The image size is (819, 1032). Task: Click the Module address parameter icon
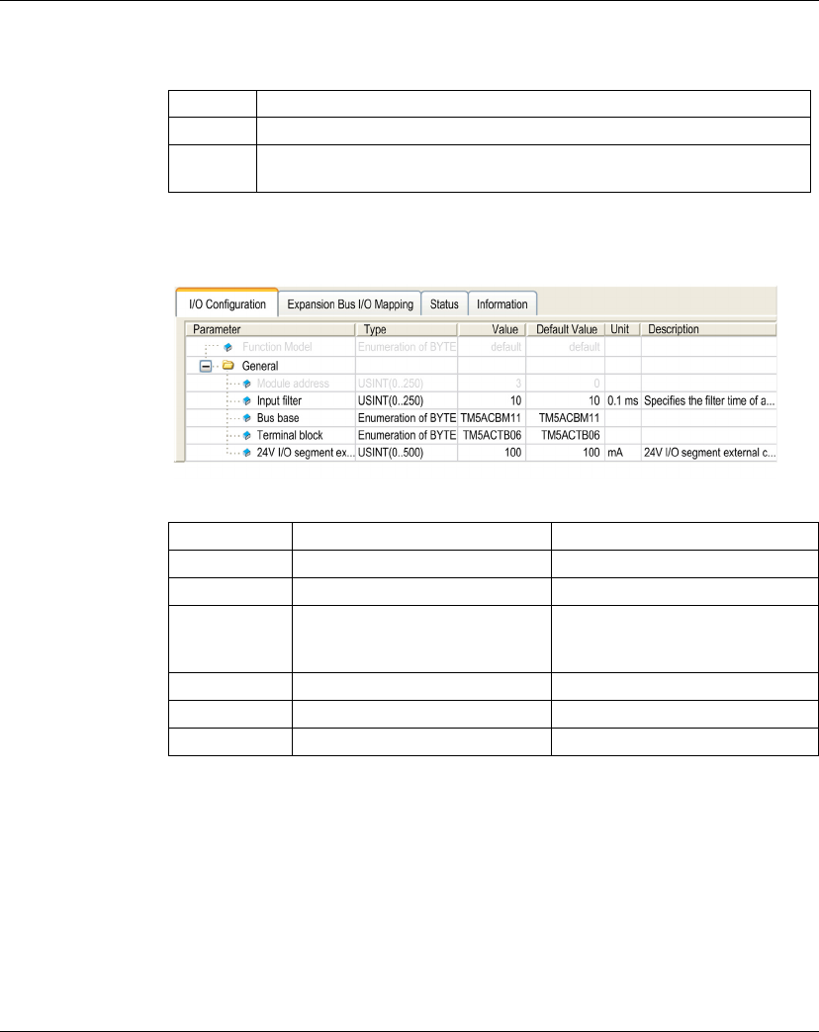coord(247,384)
